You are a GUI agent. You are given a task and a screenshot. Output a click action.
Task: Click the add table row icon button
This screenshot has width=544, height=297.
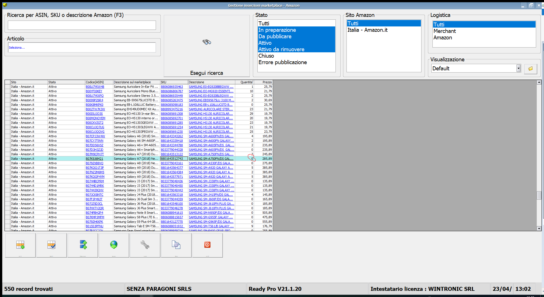pos(20,245)
